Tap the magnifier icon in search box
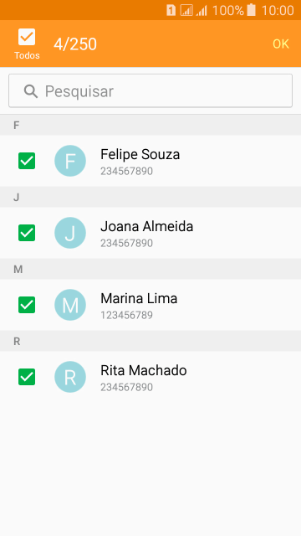The image size is (301, 536). click(x=31, y=91)
